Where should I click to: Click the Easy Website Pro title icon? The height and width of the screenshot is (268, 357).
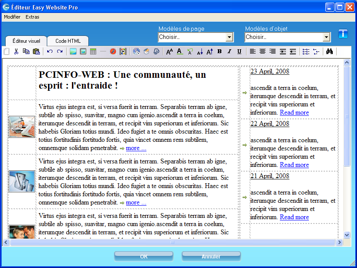(x=6, y=7)
